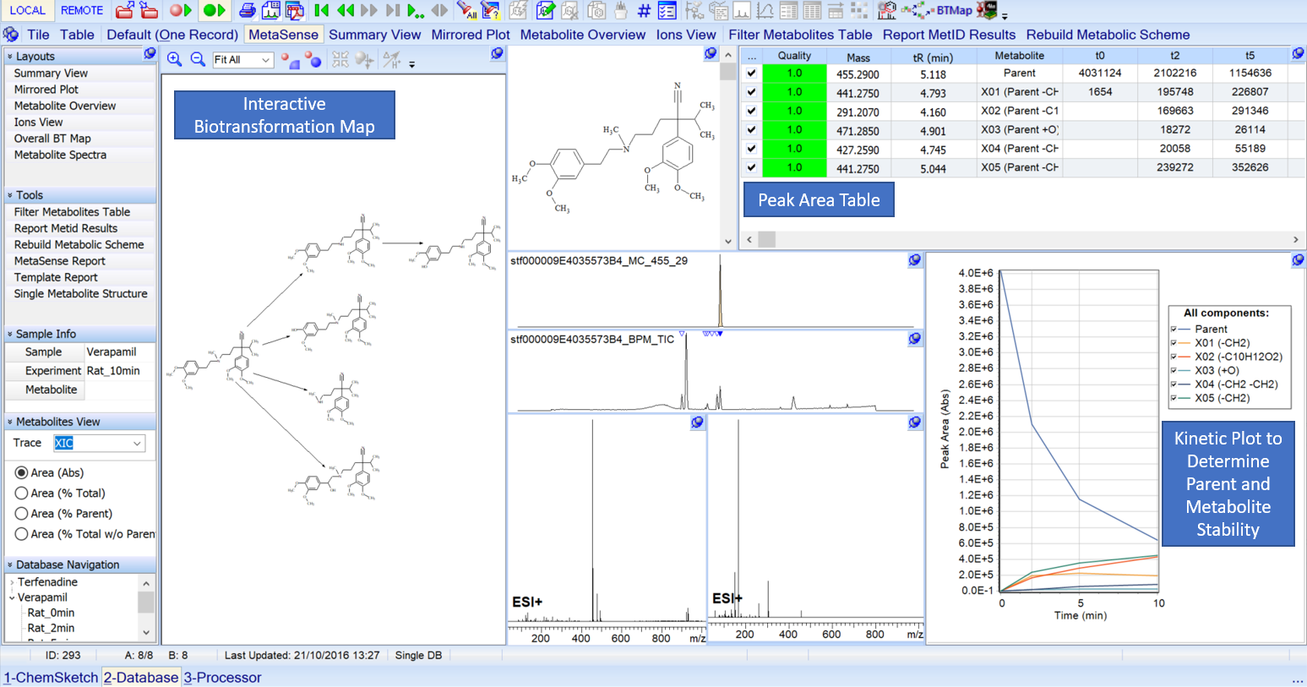Click the Search All flashlight icon
Viewport: 1307px width, 687px height.
[x=466, y=11]
